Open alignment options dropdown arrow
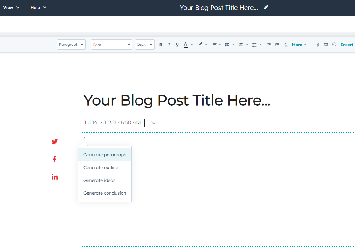The height and width of the screenshot is (247, 355). pos(219,45)
